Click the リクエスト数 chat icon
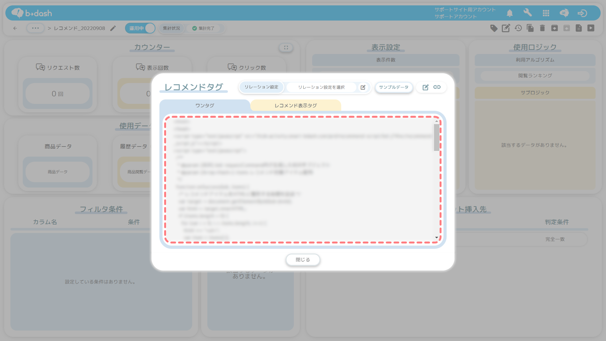Screen dimensions: 606x341 click(x=40, y=67)
